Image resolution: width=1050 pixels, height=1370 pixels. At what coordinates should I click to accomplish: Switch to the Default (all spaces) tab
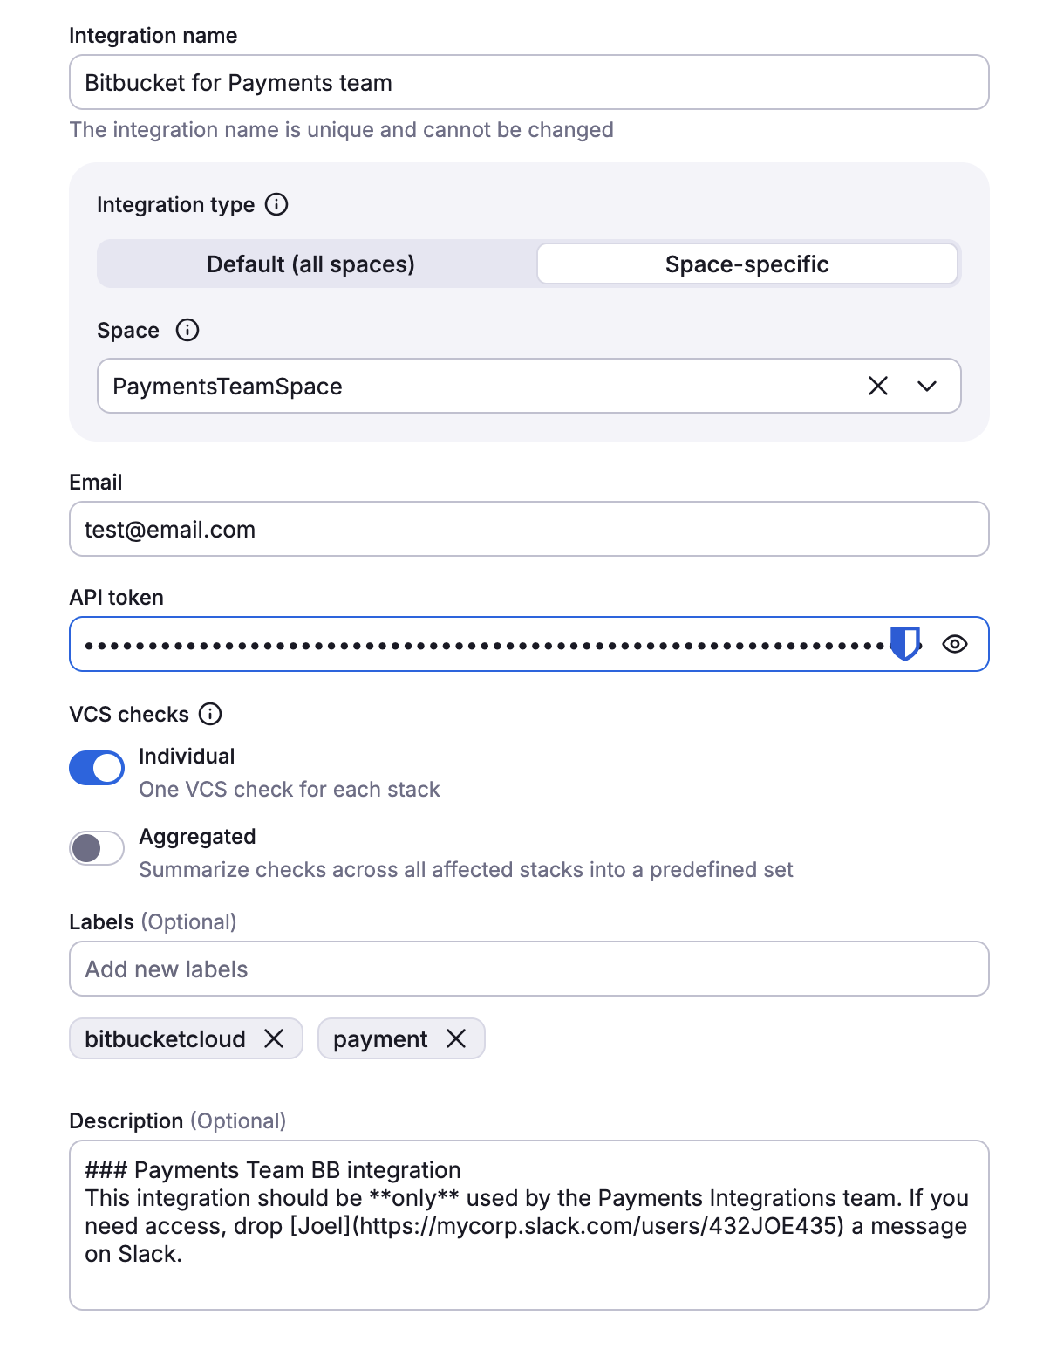(310, 264)
